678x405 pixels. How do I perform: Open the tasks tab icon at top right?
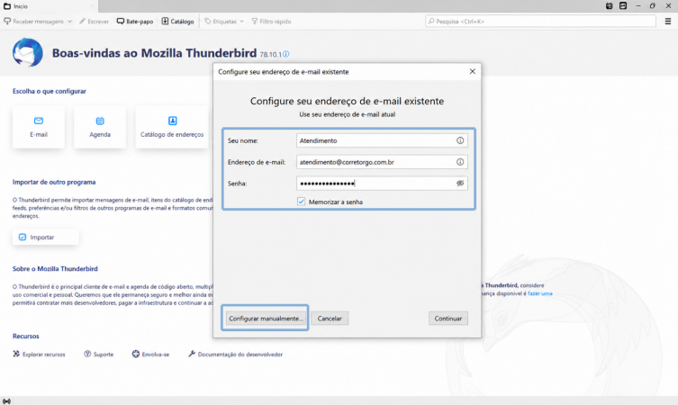click(623, 6)
